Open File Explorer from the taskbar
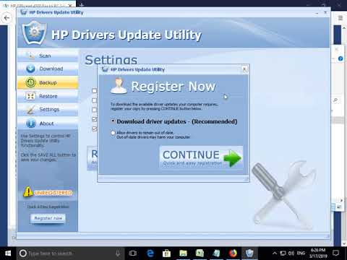The height and width of the screenshot is (260, 347). click(183, 253)
